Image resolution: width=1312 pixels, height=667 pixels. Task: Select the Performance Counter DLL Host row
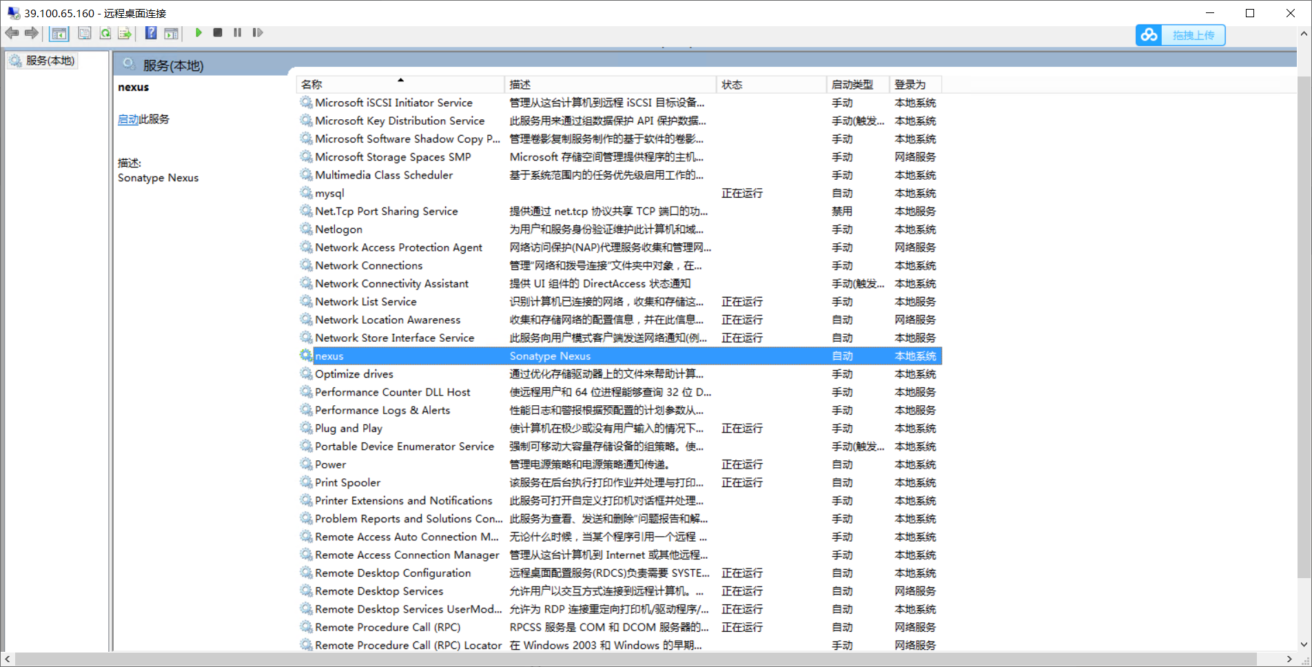pos(619,392)
